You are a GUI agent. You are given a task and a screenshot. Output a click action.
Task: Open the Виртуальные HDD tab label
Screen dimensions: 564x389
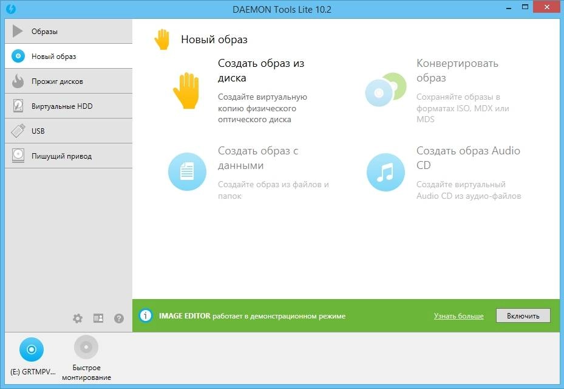coord(62,106)
